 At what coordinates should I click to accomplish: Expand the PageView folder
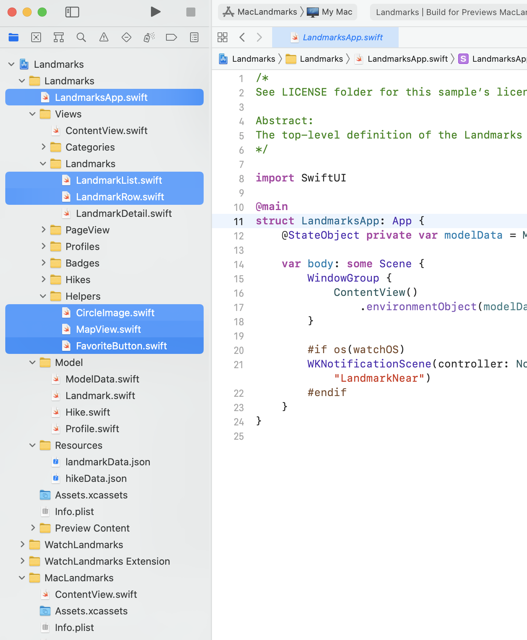tap(43, 230)
